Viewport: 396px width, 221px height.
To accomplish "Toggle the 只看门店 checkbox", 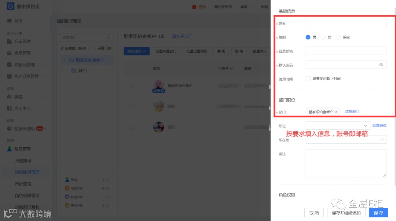I will (x=94, y=48).
